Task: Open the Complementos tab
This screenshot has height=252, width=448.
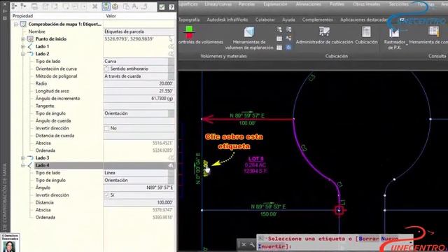Action: [317, 20]
